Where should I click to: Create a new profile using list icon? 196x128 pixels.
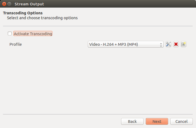point(184,44)
